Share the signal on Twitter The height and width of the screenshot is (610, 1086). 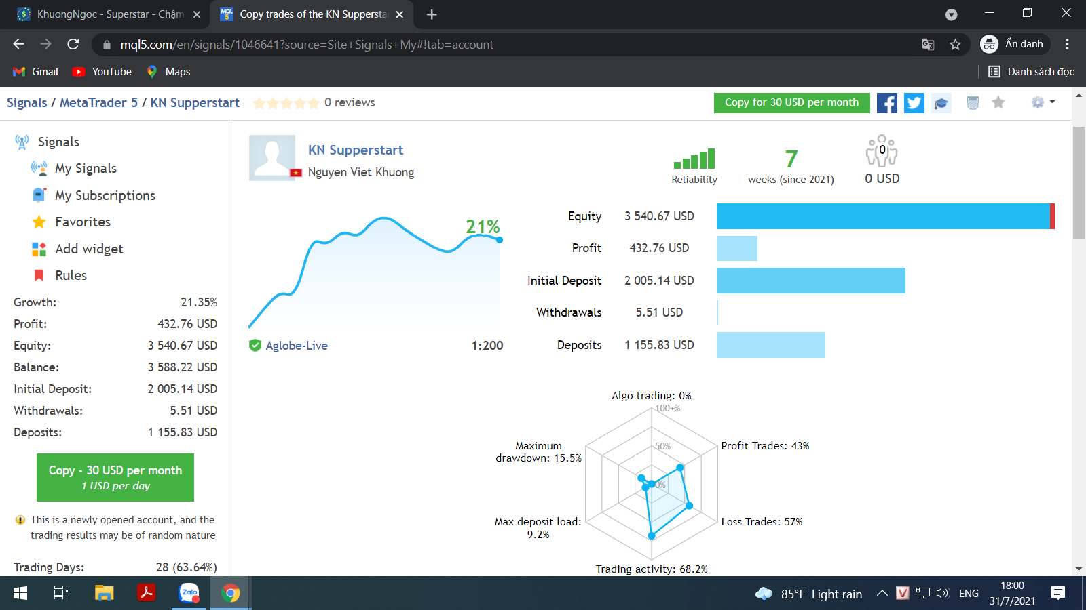[914, 103]
